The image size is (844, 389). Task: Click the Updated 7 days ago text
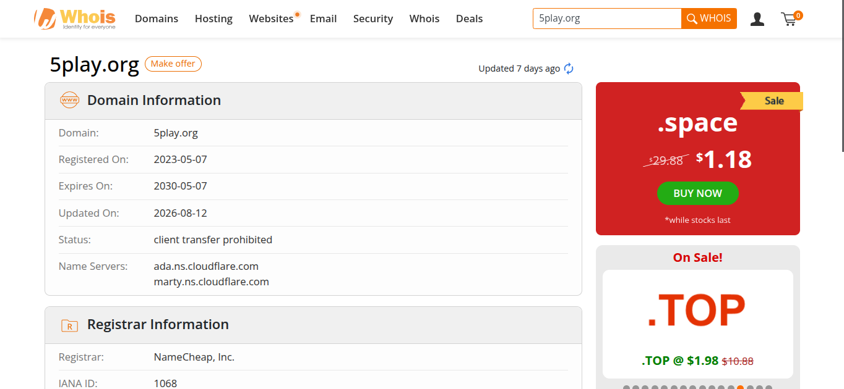pyautogui.click(x=519, y=69)
